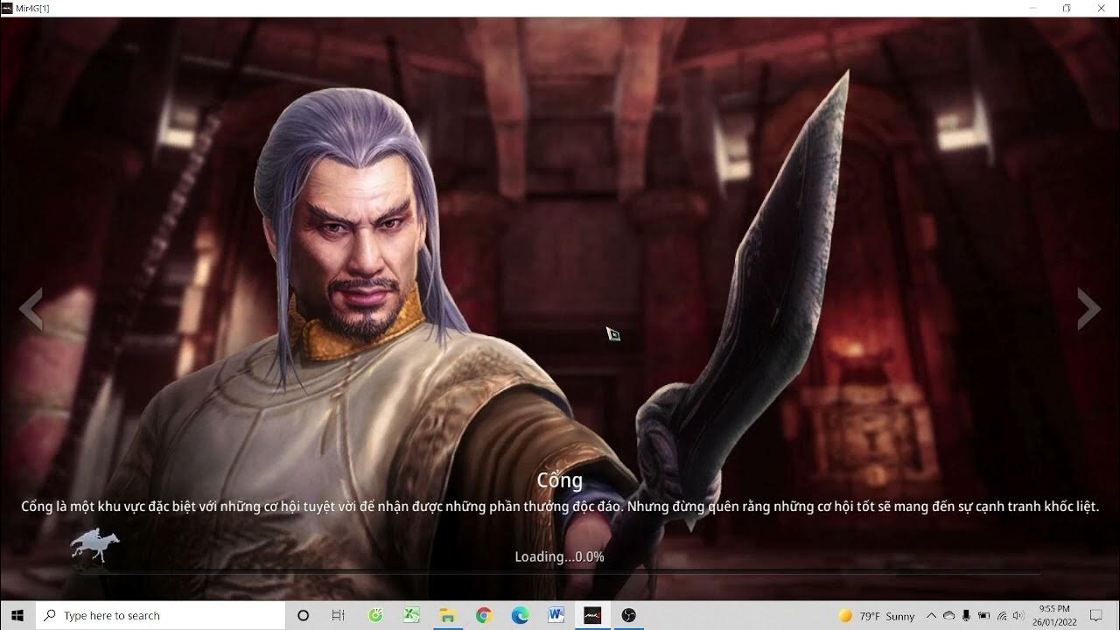Image resolution: width=1120 pixels, height=630 pixels.
Task: Click the white horse rider progress marker
Action: pos(95,545)
